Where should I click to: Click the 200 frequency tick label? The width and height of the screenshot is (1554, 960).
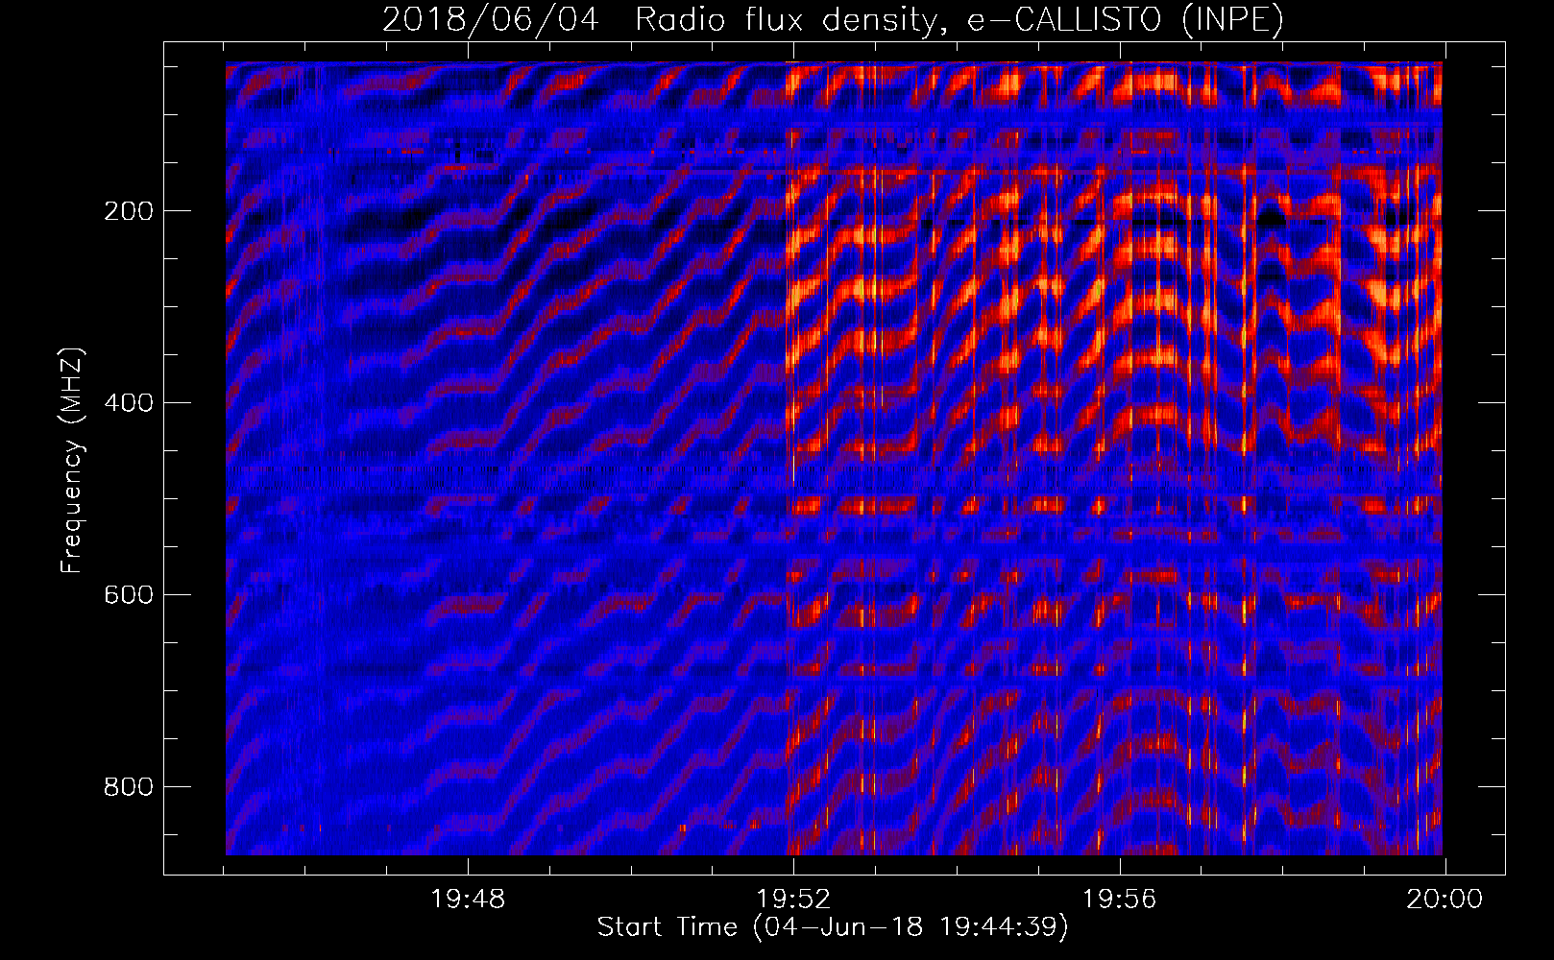[x=129, y=211]
